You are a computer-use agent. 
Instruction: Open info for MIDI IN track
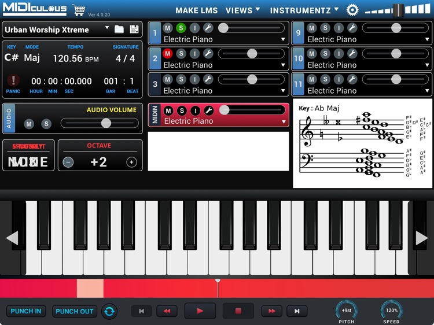pyautogui.click(x=195, y=110)
